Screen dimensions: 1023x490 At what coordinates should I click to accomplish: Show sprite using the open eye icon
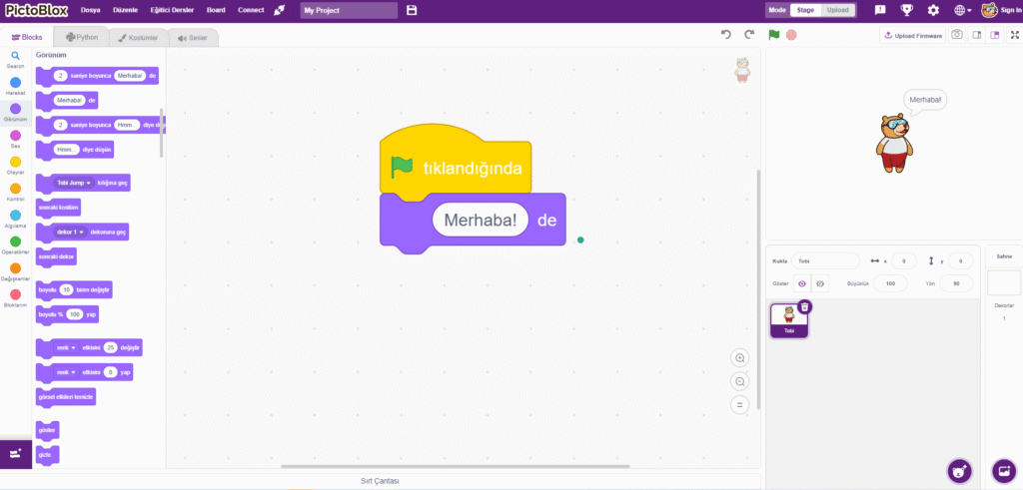click(801, 283)
